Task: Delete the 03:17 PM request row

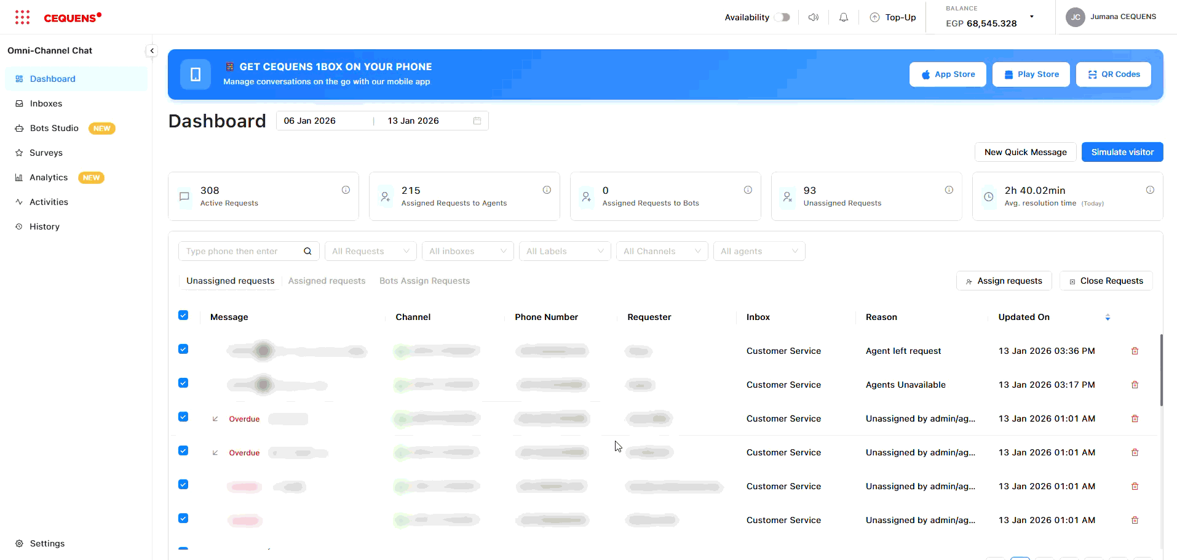Action: (x=1135, y=385)
